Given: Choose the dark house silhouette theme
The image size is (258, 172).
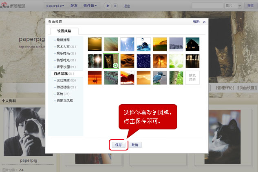Looking at the screenshot, I should (x=192, y=44).
